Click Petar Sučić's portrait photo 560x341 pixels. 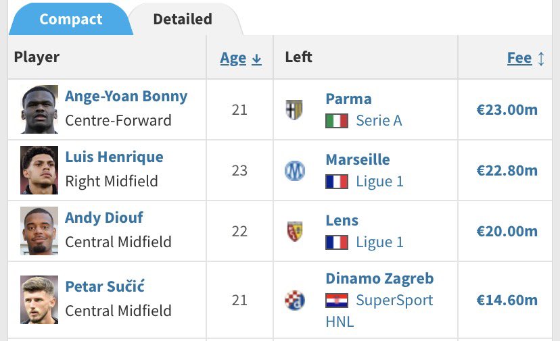(39, 300)
